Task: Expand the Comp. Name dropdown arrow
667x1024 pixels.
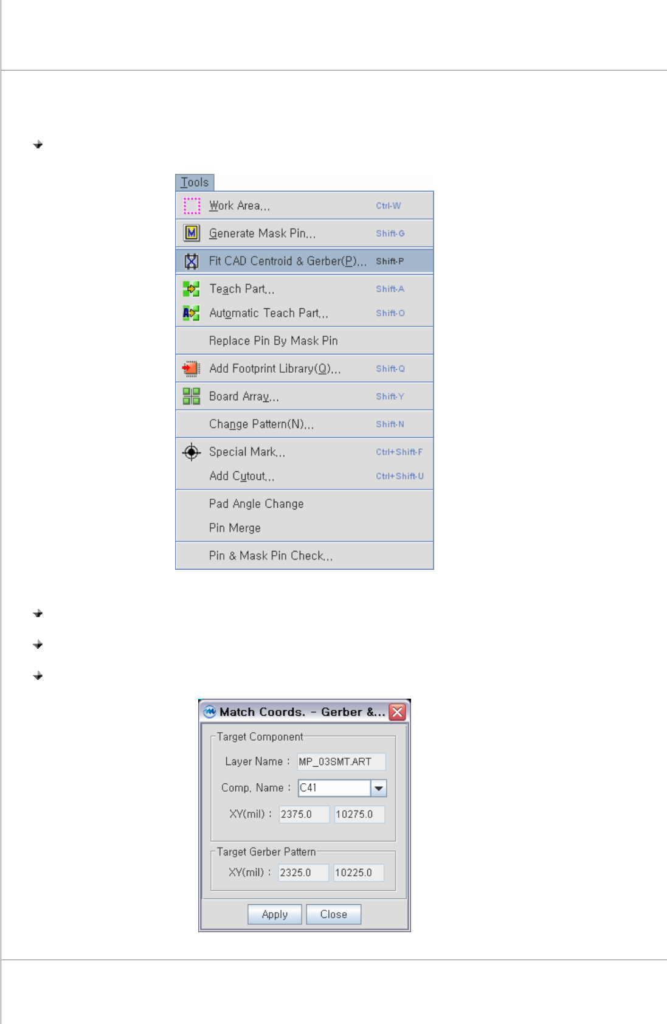Action: pyautogui.click(x=379, y=788)
